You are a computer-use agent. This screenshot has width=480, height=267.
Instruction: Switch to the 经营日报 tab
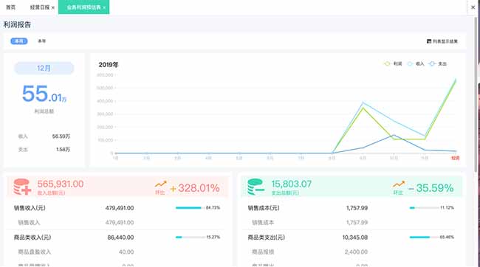point(39,7)
